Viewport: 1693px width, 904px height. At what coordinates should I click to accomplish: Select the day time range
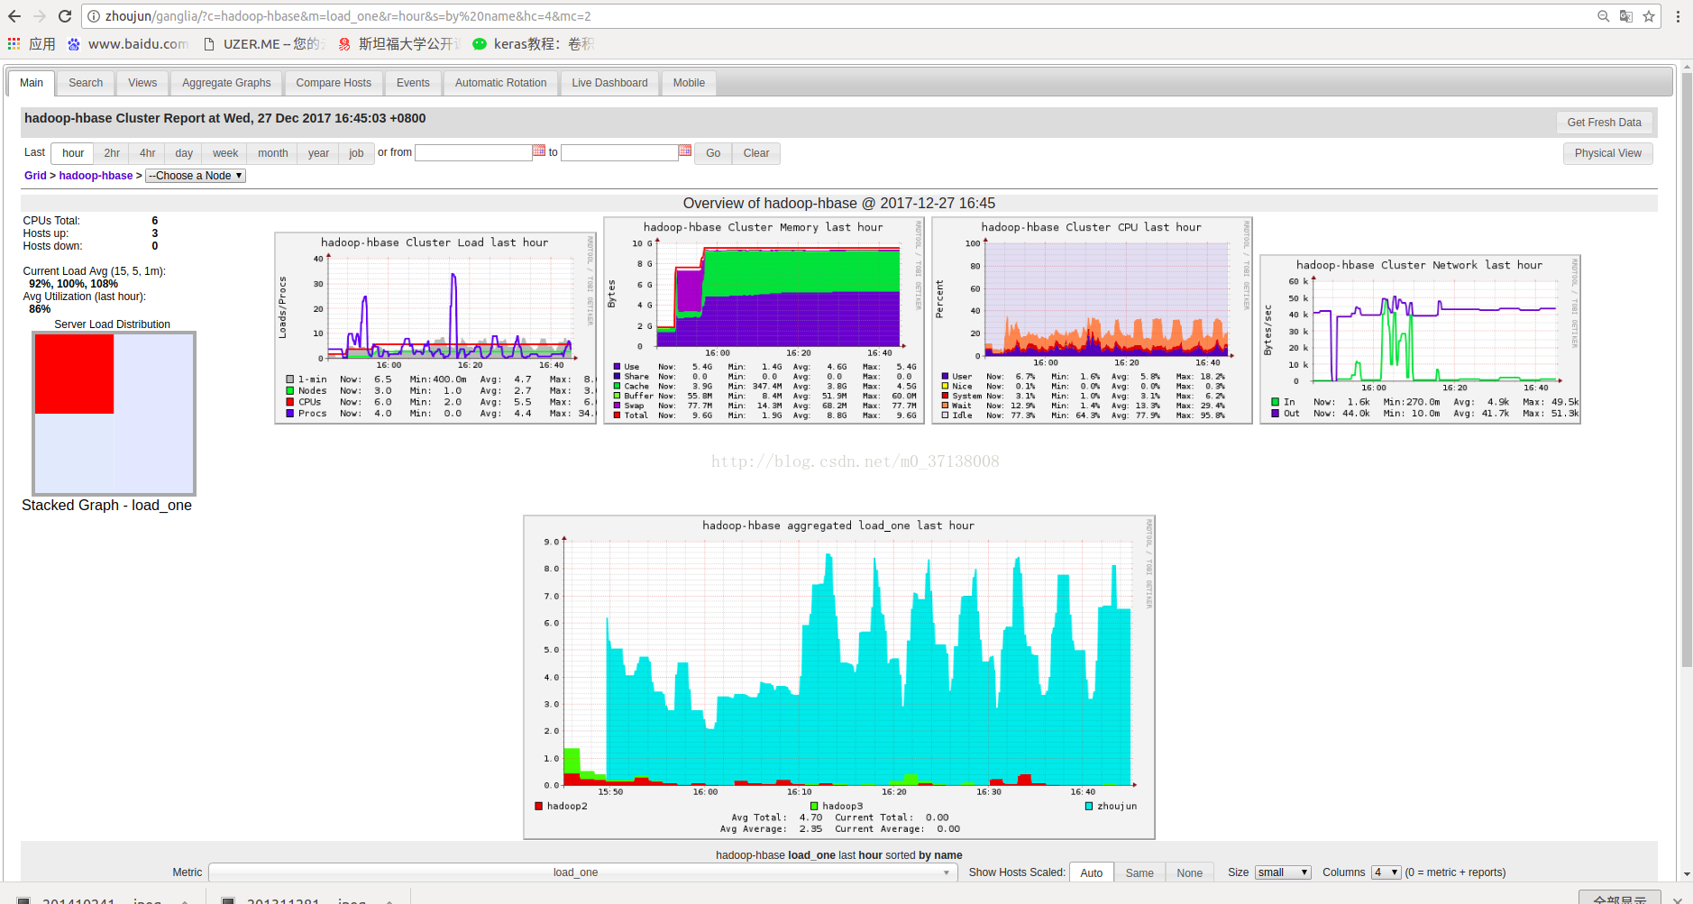184,153
